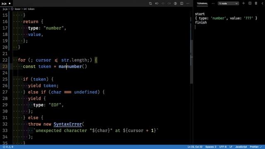
Task: Open the errors and warnings status indicator
Action: coord(8,147)
